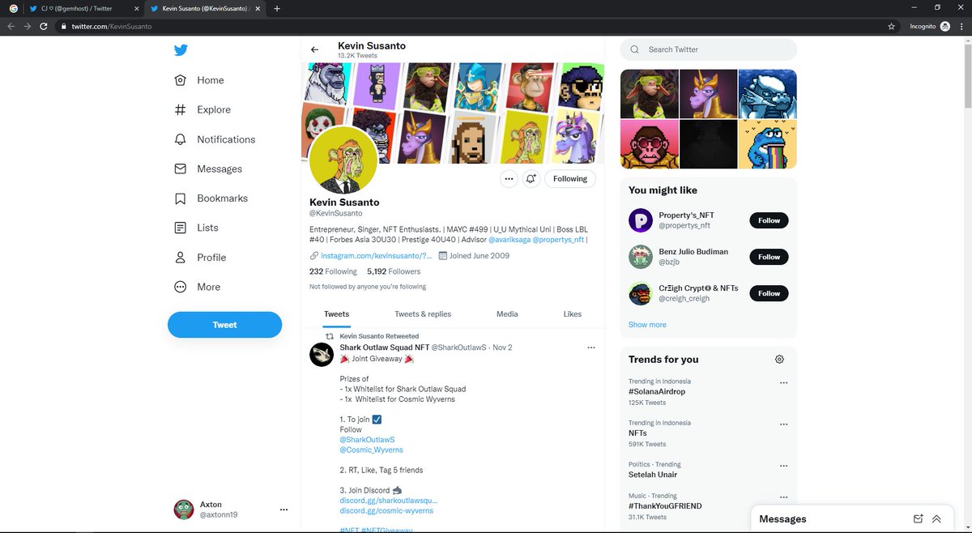Open the More menu in the sidebar

tap(197, 287)
